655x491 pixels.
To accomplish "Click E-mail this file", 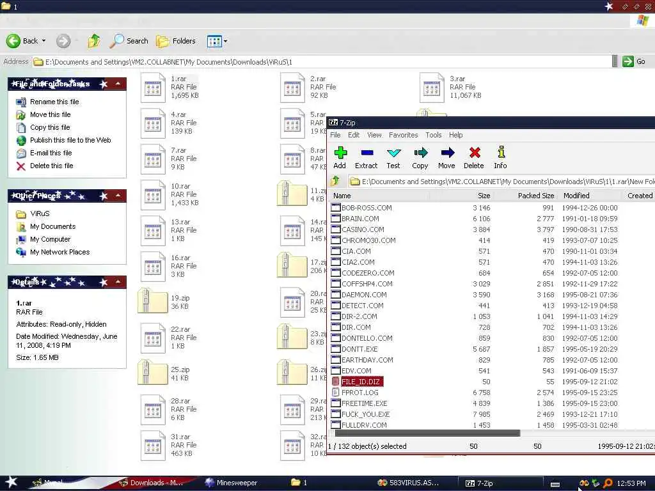I will pos(51,153).
